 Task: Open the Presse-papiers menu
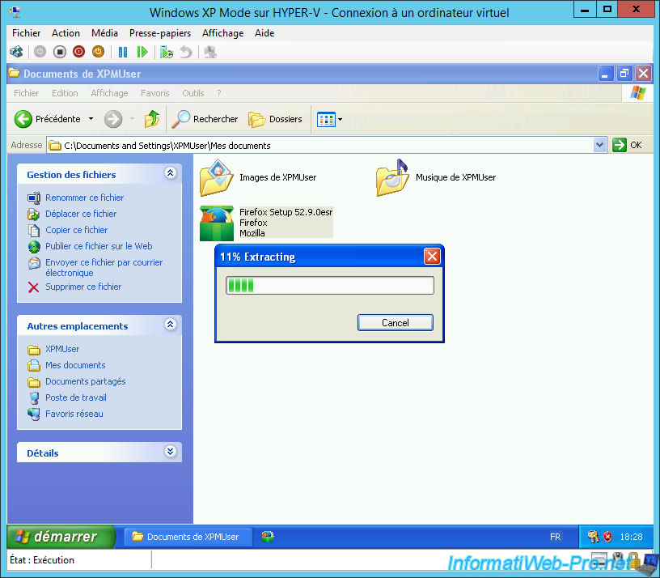pyautogui.click(x=160, y=33)
